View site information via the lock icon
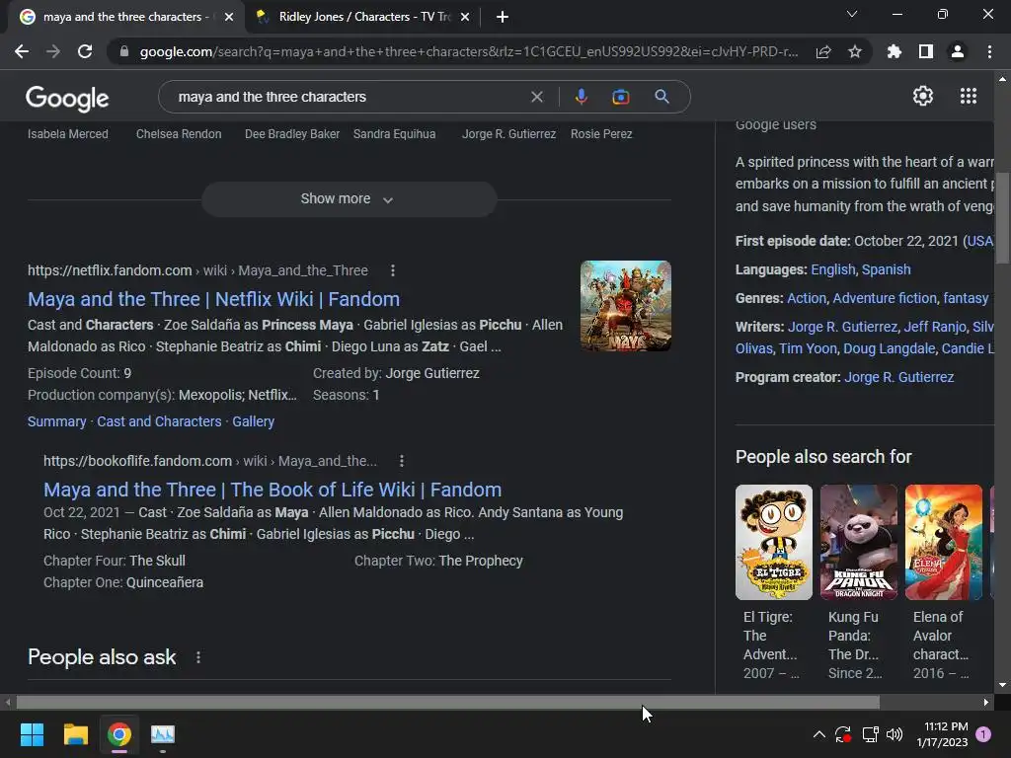The width and height of the screenshot is (1011, 758). coord(123,51)
